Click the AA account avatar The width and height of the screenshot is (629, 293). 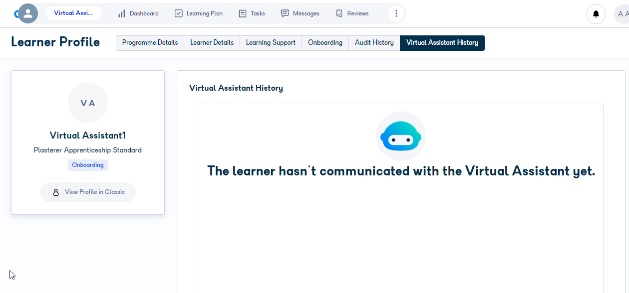622,14
